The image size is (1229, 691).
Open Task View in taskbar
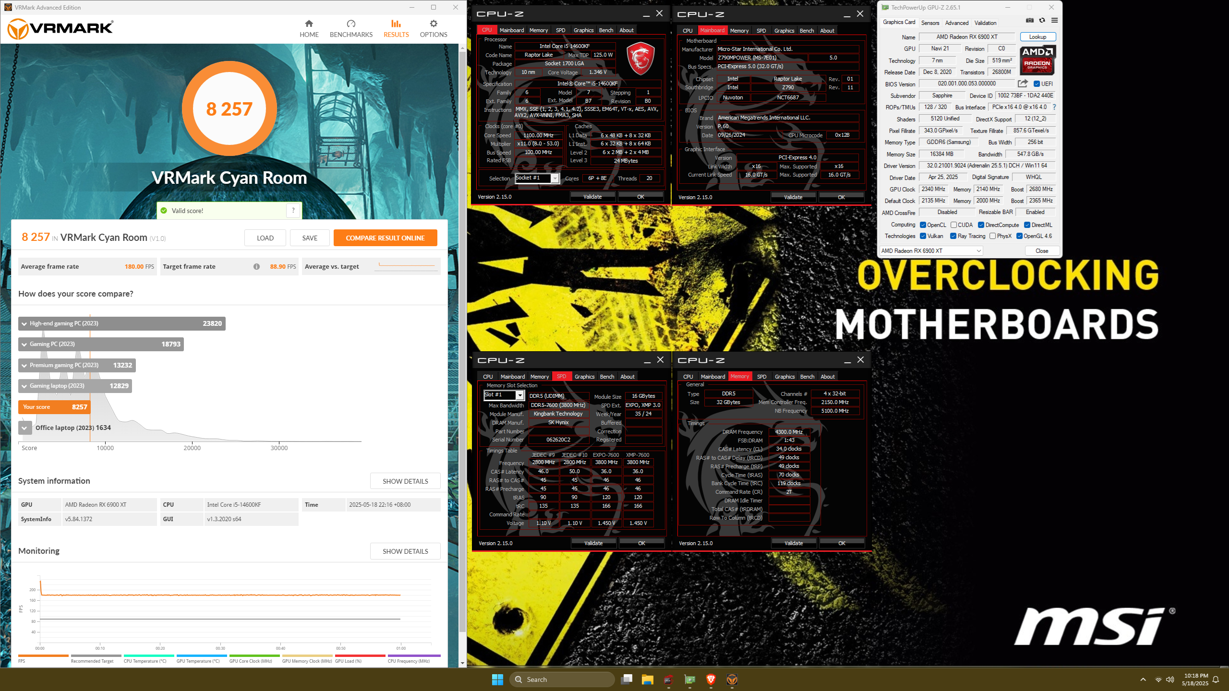coord(627,679)
